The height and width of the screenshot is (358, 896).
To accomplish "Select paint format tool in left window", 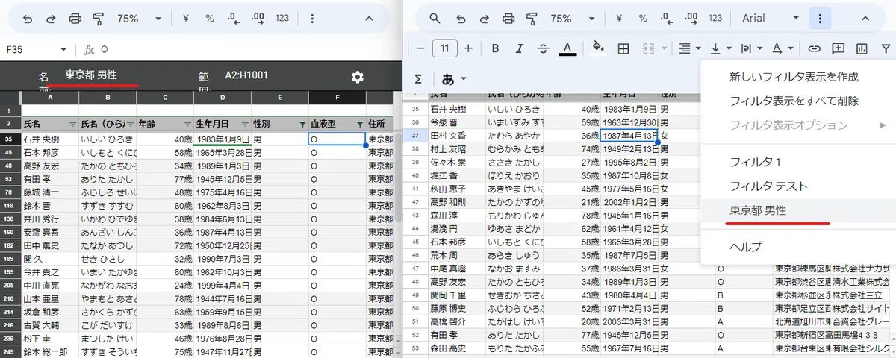I will tap(99, 18).
